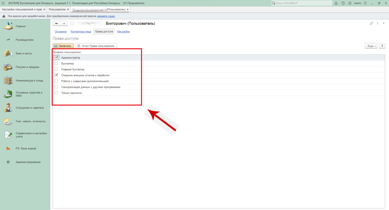The width and height of the screenshot is (389, 210).
Task: Open the Банк и касса section
Action: pos(24,54)
